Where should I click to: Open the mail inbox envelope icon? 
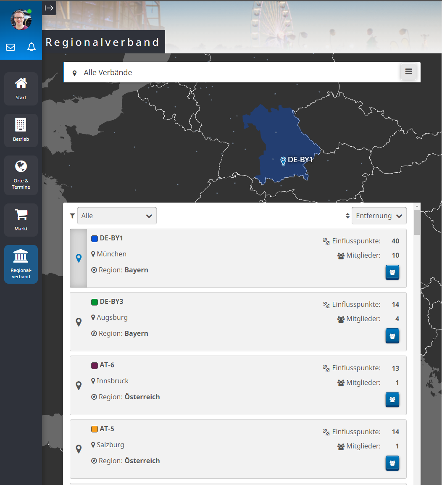tap(11, 47)
